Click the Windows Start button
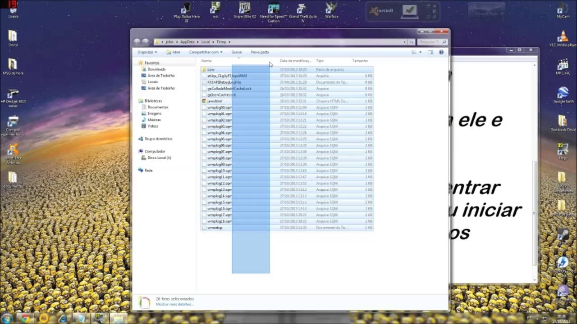The image size is (577, 324). pos(7,319)
